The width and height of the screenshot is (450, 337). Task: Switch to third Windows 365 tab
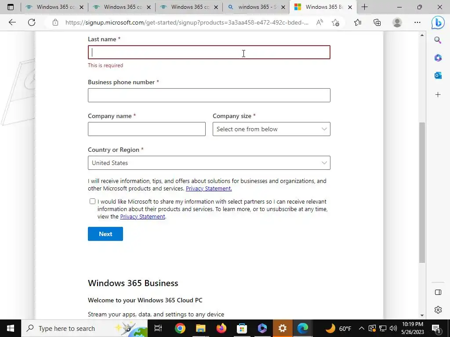click(189, 7)
